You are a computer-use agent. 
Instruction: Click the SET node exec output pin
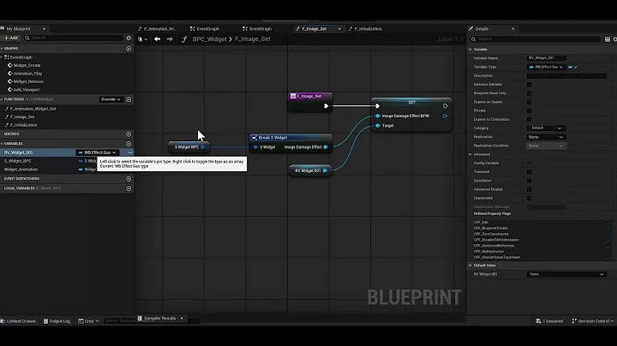coord(445,106)
